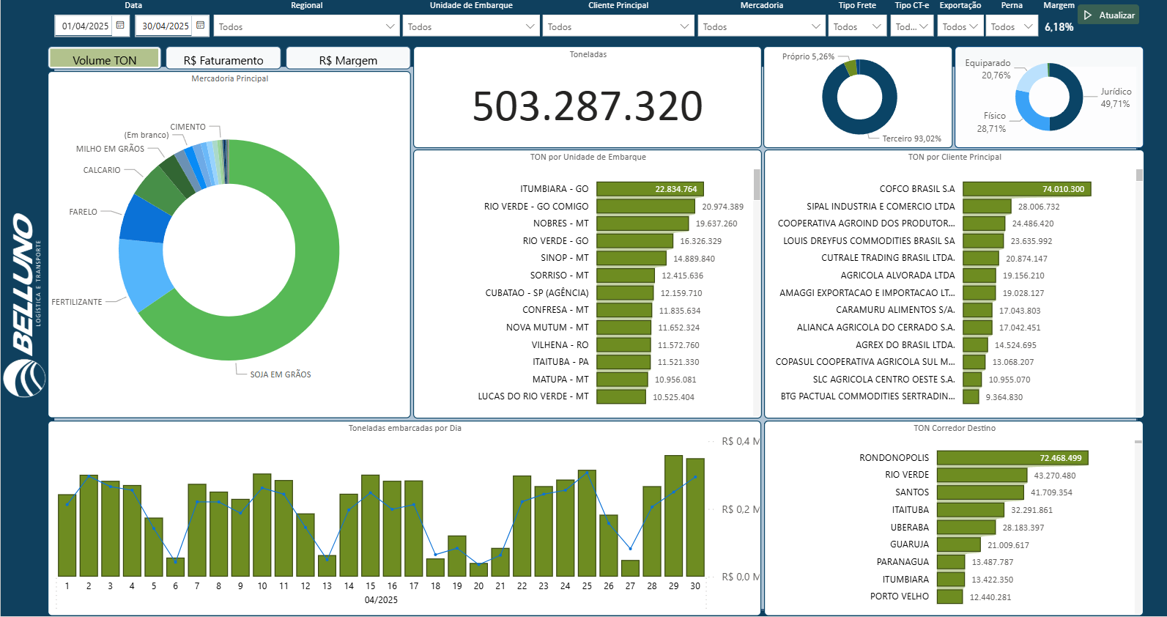Click the 503.287.320 Toneladas total
This screenshot has height=617, width=1167.
coord(588,106)
